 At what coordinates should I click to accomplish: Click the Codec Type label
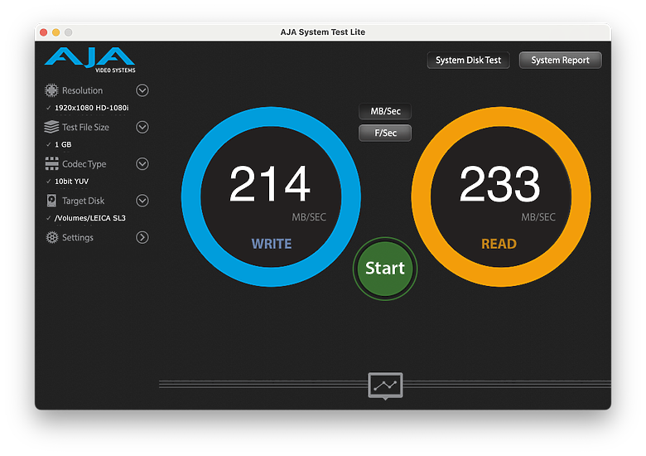84,164
